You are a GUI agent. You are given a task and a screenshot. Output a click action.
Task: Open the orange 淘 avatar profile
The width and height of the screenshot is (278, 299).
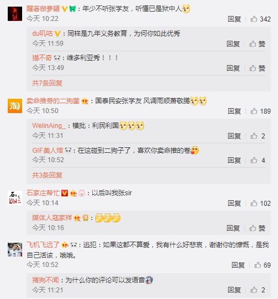15,106
